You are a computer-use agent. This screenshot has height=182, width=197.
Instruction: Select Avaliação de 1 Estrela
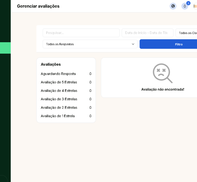tap(58, 116)
